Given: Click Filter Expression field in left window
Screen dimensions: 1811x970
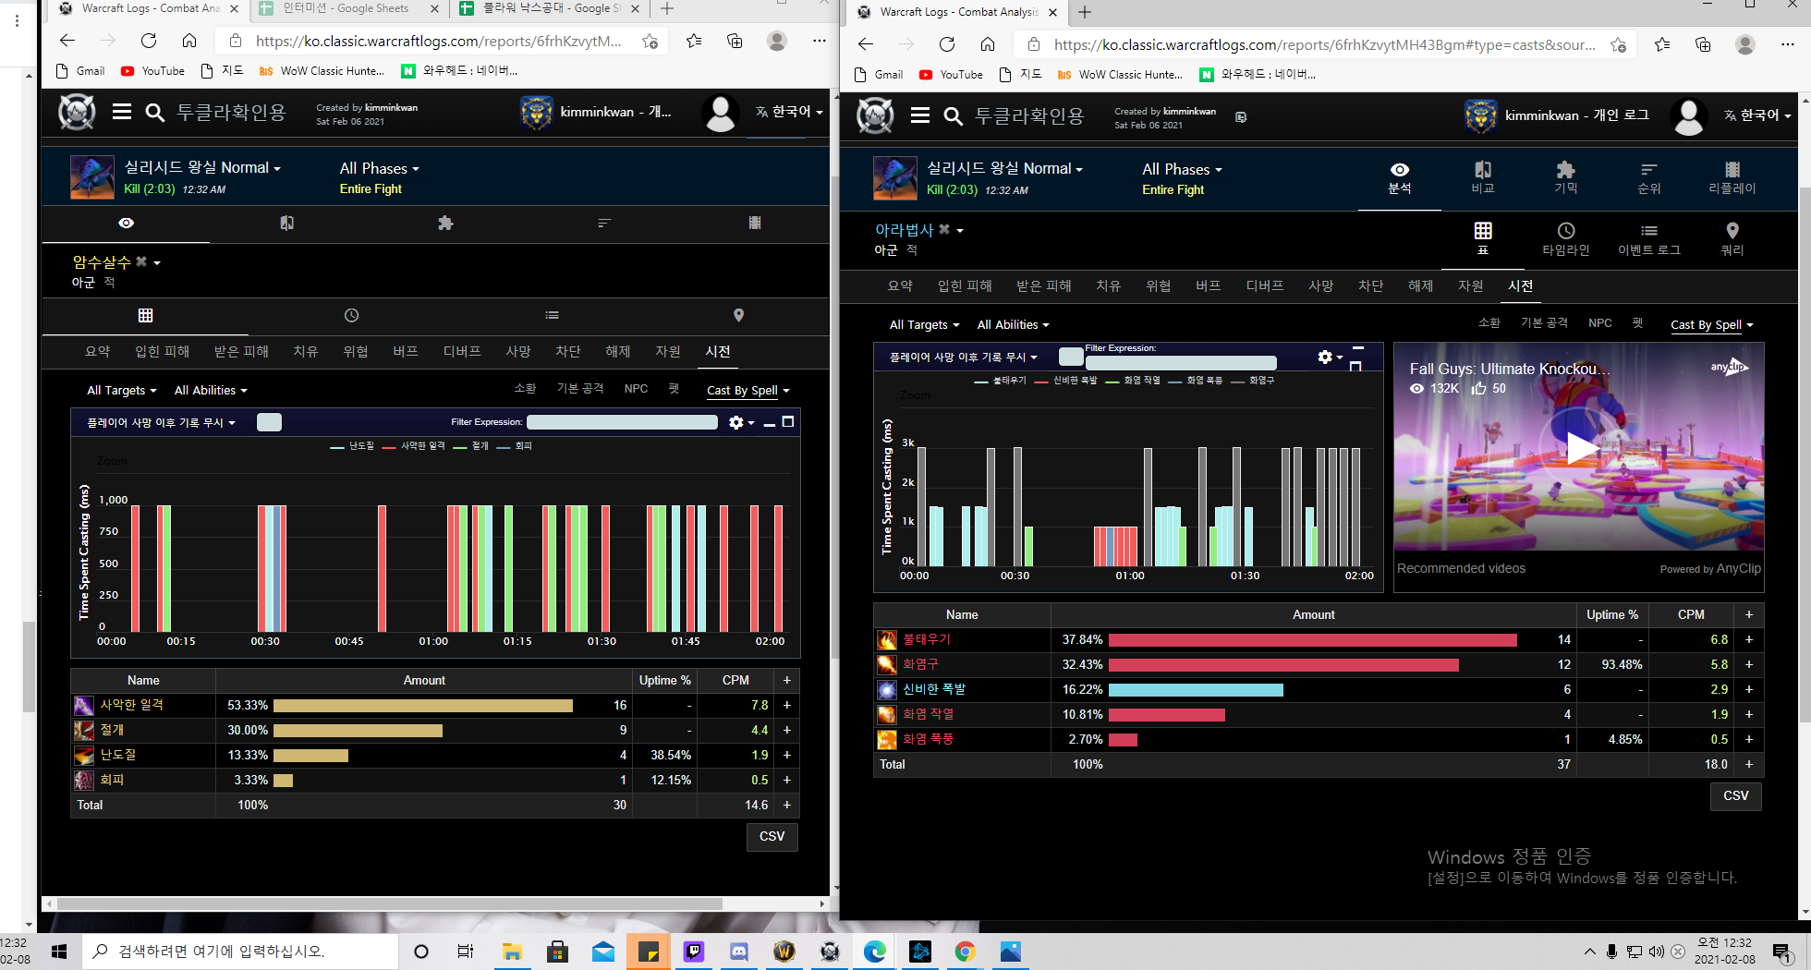Looking at the screenshot, I should pyautogui.click(x=622, y=422).
